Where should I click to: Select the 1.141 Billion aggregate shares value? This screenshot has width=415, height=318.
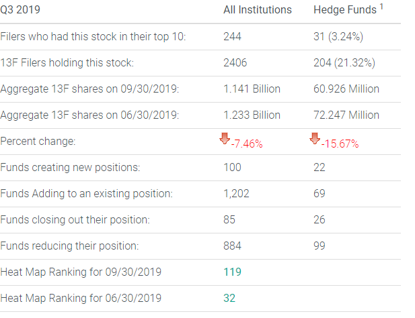252,89
